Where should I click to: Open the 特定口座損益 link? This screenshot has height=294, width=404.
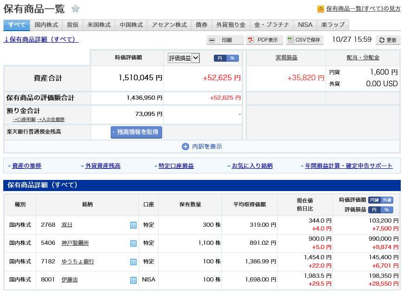176,166
